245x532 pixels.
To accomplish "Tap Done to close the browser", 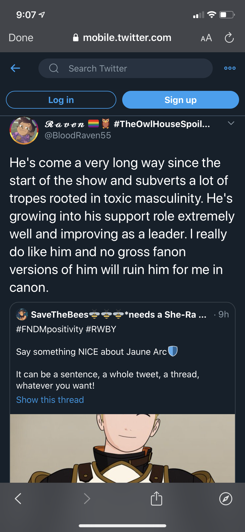I will (x=21, y=38).
